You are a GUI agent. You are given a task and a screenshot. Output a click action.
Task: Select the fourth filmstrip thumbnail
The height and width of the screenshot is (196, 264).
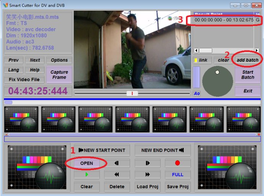click(132, 119)
